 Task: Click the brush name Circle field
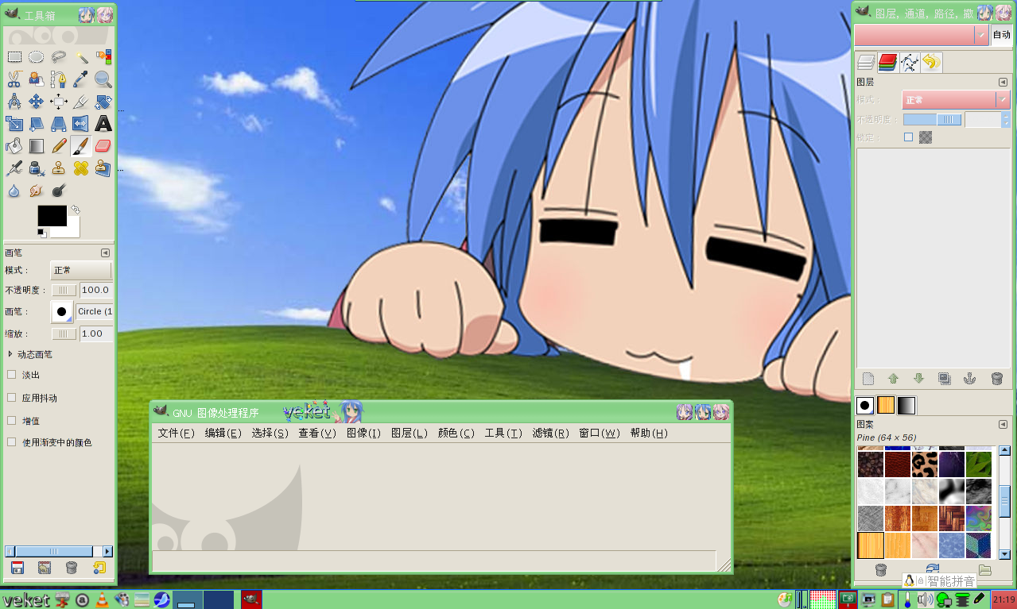pos(95,312)
